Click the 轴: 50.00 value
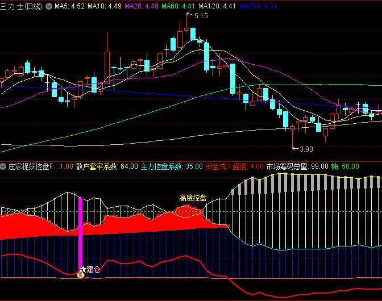Viewport: 382px width, 301px height. pyautogui.click(x=345, y=166)
